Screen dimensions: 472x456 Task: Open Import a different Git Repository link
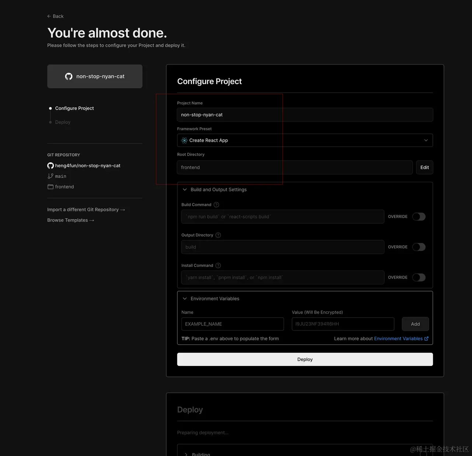point(86,210)
